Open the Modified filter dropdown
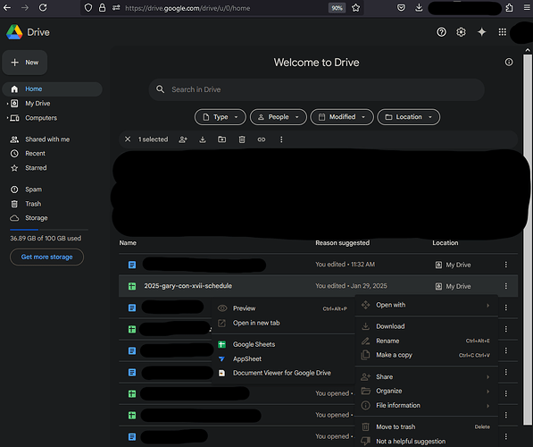Viewport: 533px width, 447px height. [x=342, y=117]
